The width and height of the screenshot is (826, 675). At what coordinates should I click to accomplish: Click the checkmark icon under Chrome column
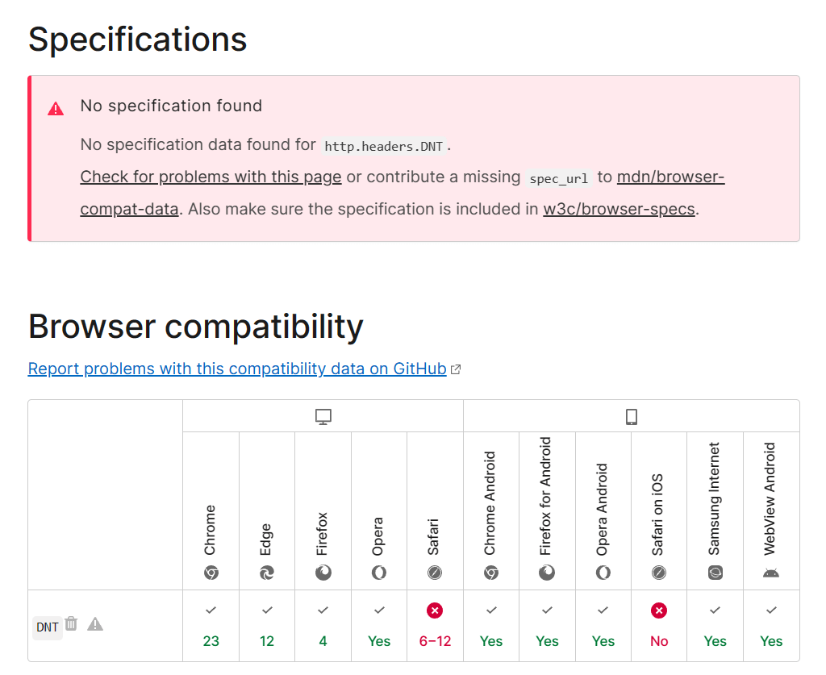[x=211, y=610]
